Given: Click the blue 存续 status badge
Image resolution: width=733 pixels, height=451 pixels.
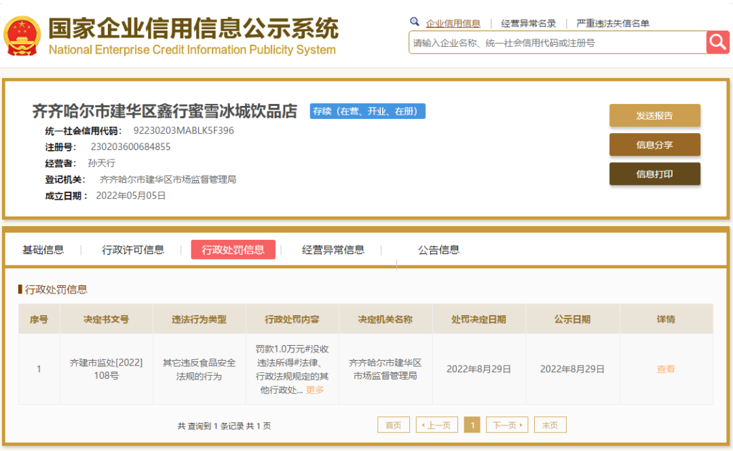Looking at the screenshot, I should point(367,111).
